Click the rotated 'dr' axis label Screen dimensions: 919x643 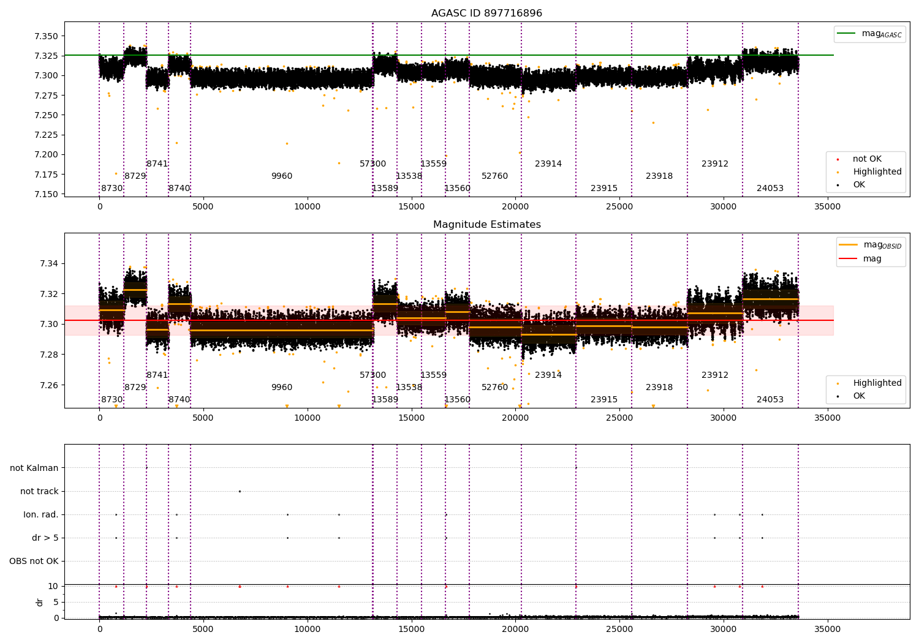coord(40,602)
